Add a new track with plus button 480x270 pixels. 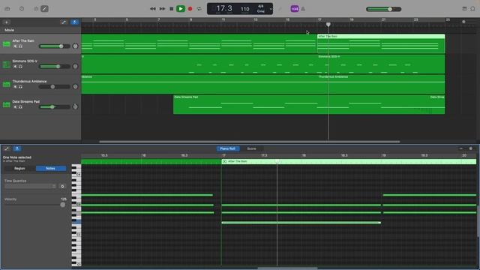tap(7, 22)
